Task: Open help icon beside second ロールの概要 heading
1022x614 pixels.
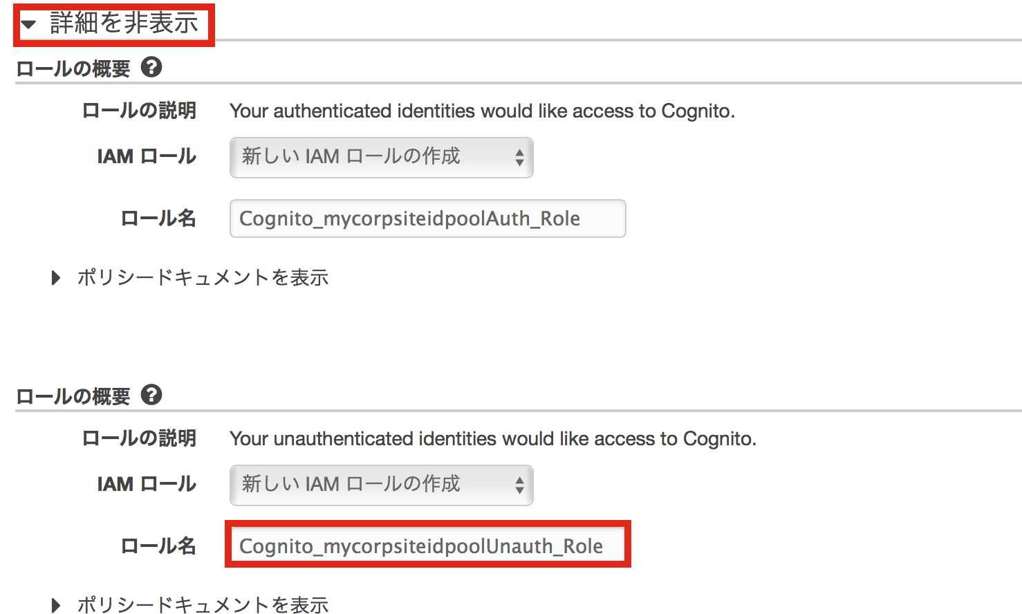Action: (151, 396)
